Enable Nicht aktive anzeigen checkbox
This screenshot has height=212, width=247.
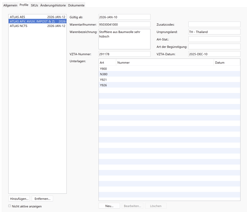pyautogui.click(x=10, y=206)
